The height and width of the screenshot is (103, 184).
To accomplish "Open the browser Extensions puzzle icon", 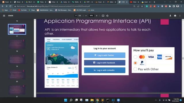I will click(x=170, y=6).
